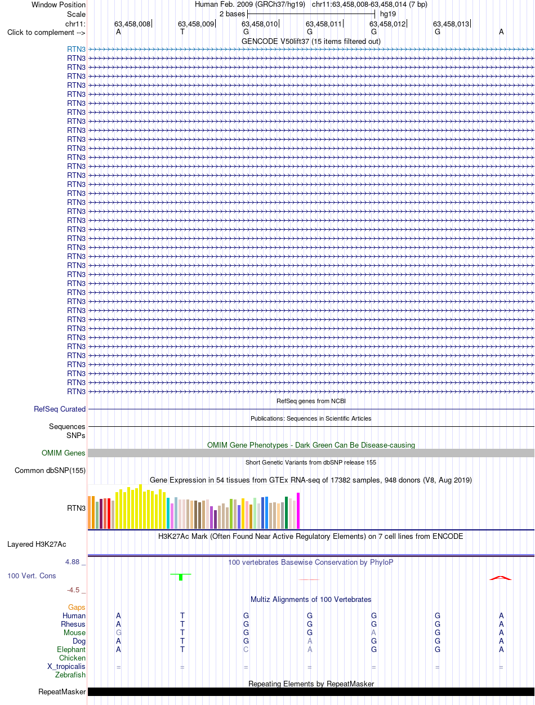
Task: Click the gray C in Elephant row
Action: point(246,649)
